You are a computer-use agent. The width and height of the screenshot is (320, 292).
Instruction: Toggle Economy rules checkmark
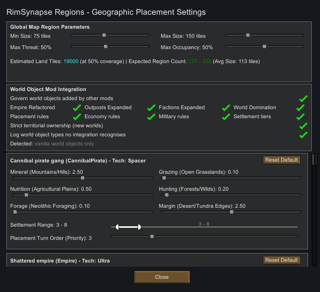(x=151, y=117)
